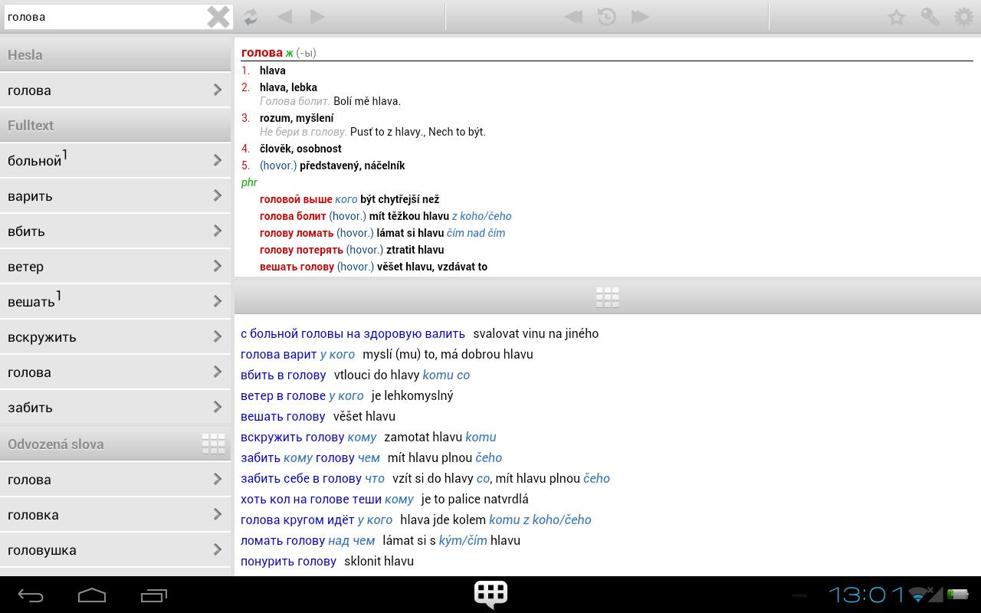Select the Odvozená slova section header

115,444
